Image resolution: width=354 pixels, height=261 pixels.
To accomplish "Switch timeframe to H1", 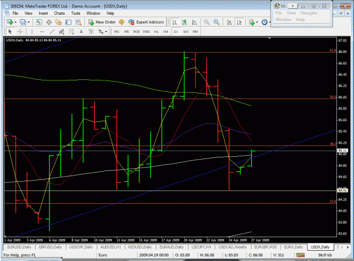I will click(x=156, y=32).
